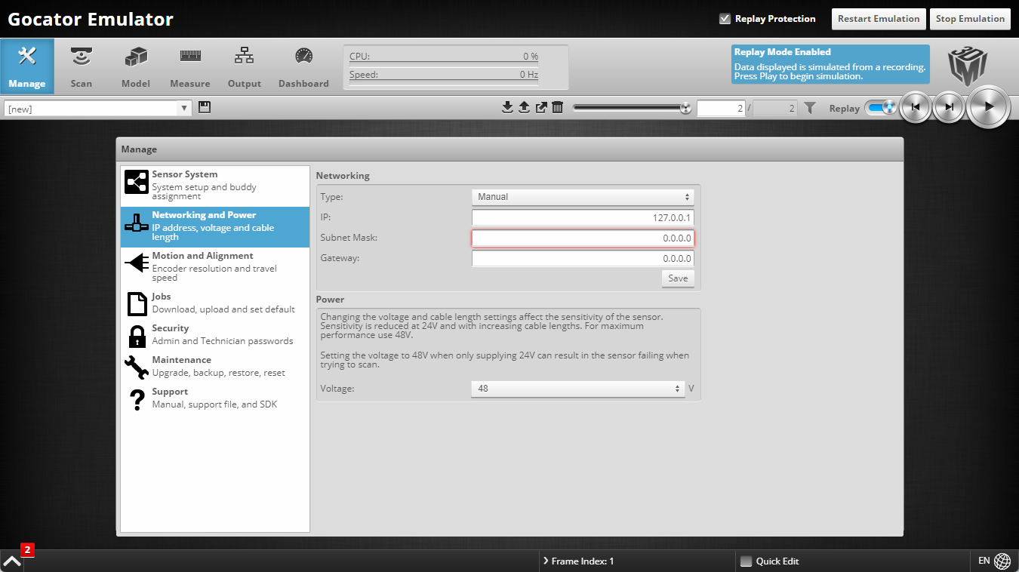Save the networking settings

(678, 278)
